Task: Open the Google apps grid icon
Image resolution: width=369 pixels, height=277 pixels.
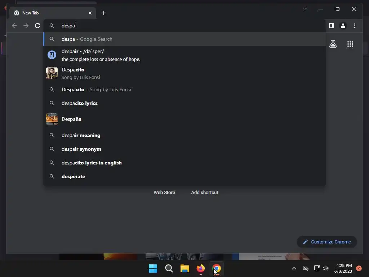Action: point(350,44)
